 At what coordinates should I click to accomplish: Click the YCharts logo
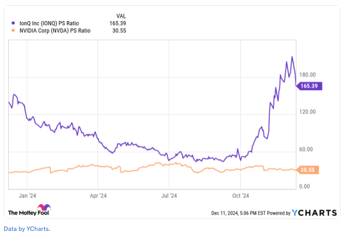(314, 213)
